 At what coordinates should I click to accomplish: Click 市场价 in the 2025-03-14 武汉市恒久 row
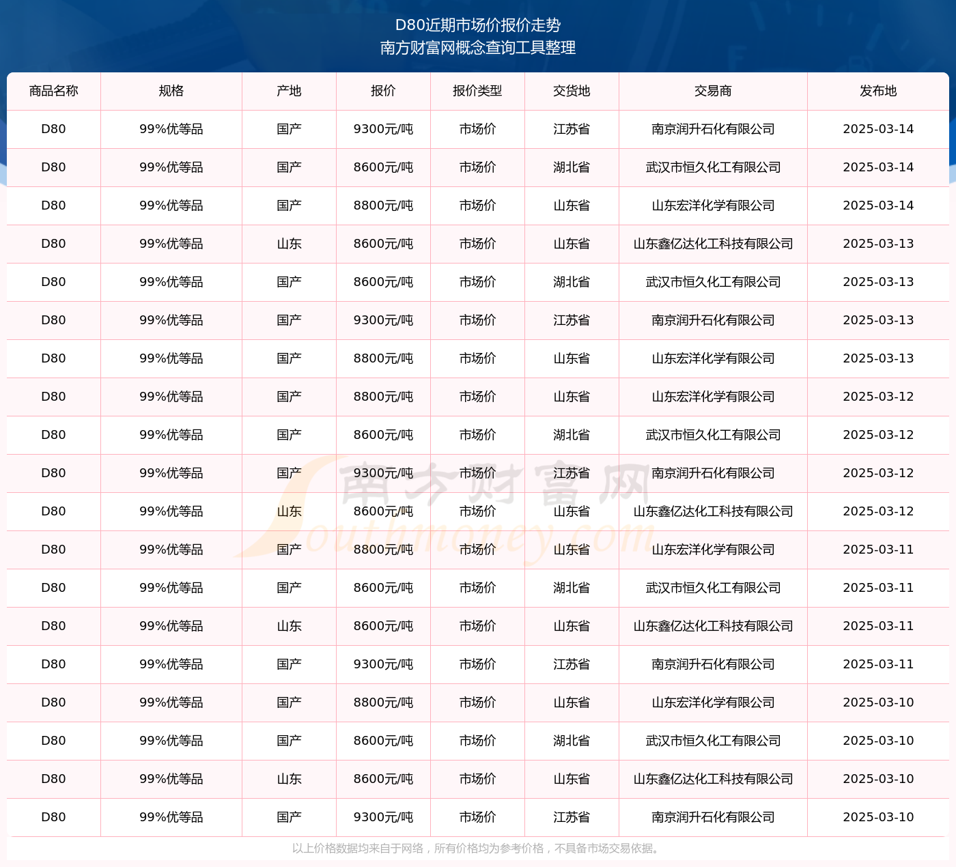[477, 167]
